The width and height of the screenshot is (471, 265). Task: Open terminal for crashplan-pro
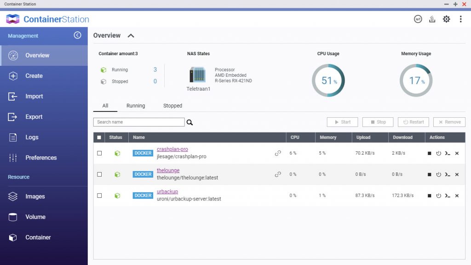tap(448, 153)
